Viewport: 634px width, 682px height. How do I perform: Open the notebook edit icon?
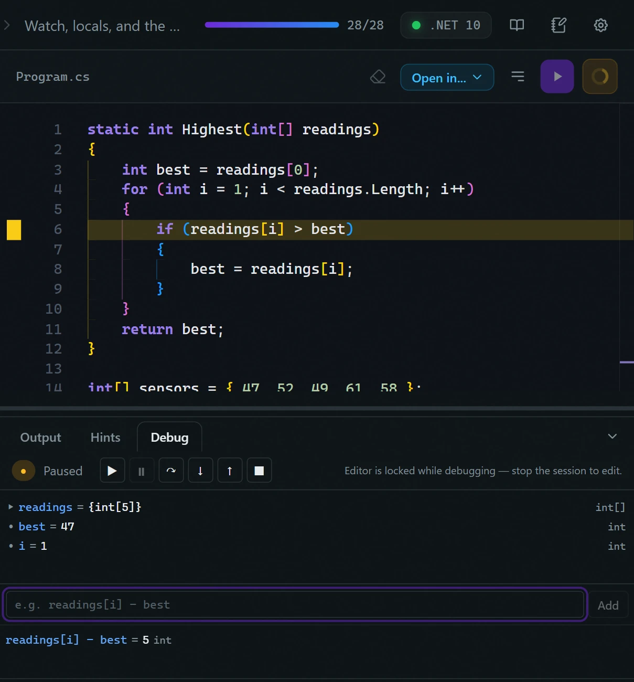558,25
